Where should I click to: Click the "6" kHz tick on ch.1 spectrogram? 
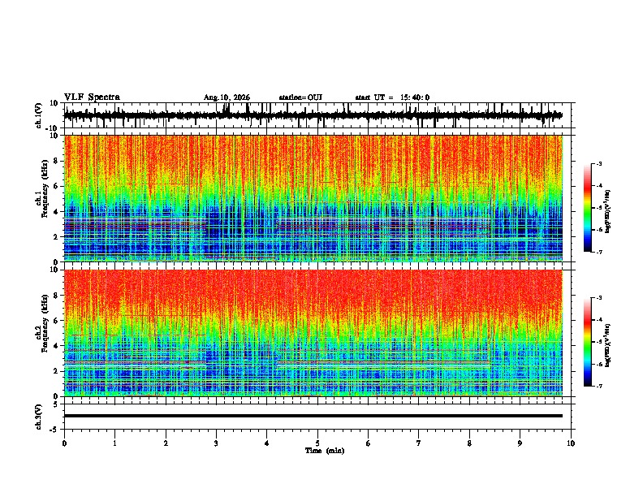[57, 186]
